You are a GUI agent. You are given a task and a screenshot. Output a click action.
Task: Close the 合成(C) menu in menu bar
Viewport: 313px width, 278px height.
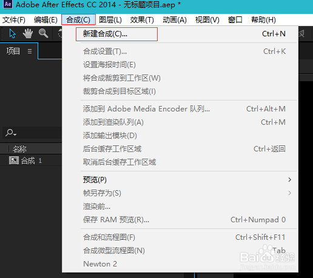coord(78,19)
